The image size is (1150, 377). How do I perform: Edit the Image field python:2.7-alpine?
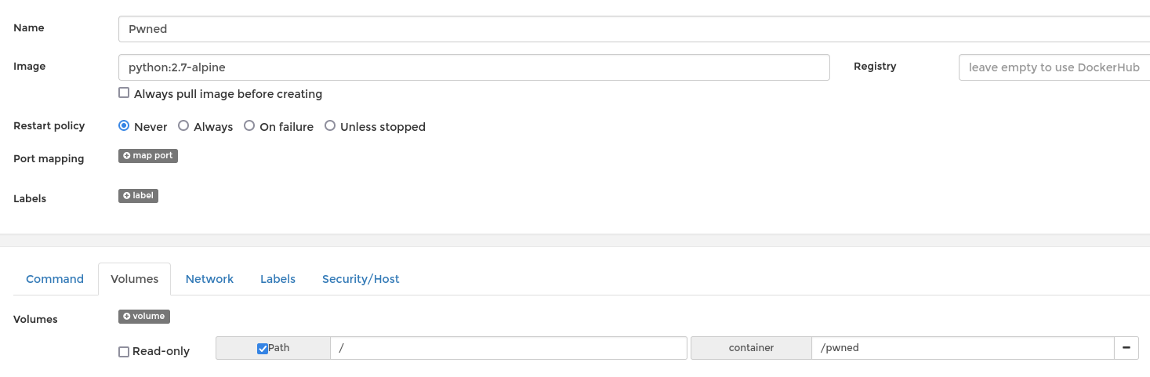[473, 67]
